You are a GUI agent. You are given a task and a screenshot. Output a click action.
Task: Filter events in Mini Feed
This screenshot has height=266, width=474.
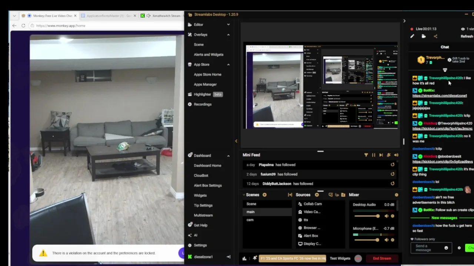pos(366,155)
